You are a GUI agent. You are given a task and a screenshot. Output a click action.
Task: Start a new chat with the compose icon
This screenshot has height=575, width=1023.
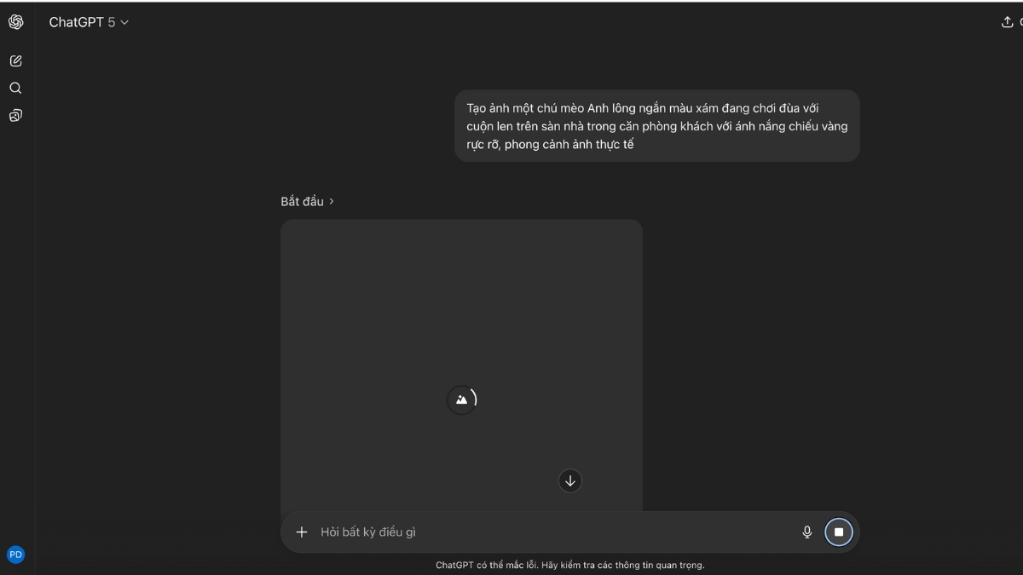(15, 61)
